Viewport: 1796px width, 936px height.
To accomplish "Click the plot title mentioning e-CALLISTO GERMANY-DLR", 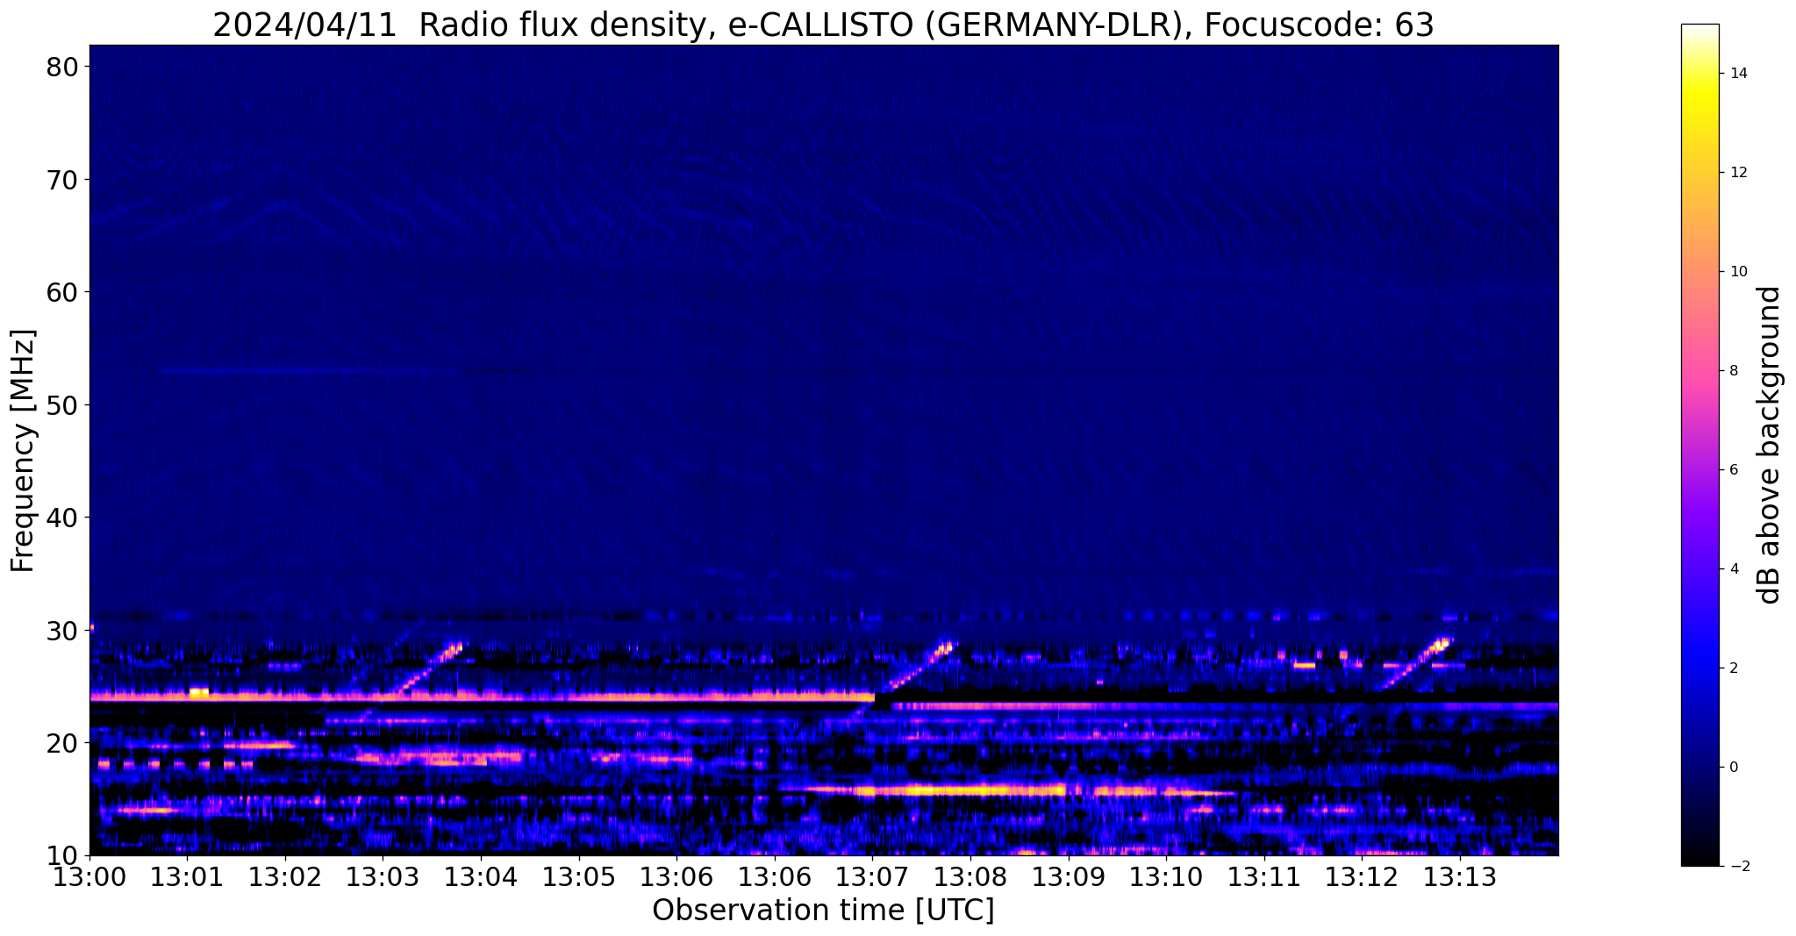I will [x=823, y=25].
